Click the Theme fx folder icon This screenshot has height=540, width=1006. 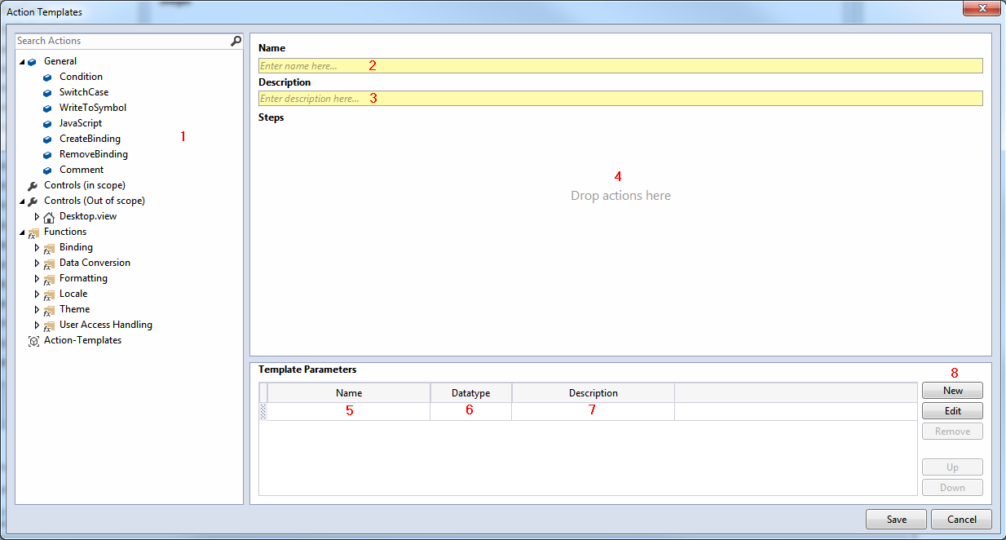point(49,310)
